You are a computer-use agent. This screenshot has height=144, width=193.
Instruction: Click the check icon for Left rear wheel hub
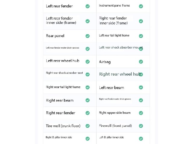[x=87, y=61]
